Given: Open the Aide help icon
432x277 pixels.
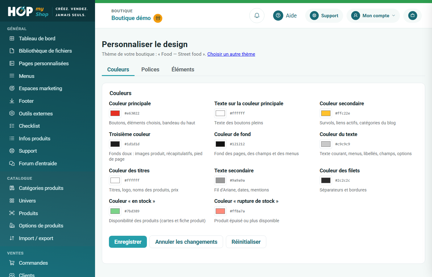Looking at the screenshot, I should click(x=278, y=15).
